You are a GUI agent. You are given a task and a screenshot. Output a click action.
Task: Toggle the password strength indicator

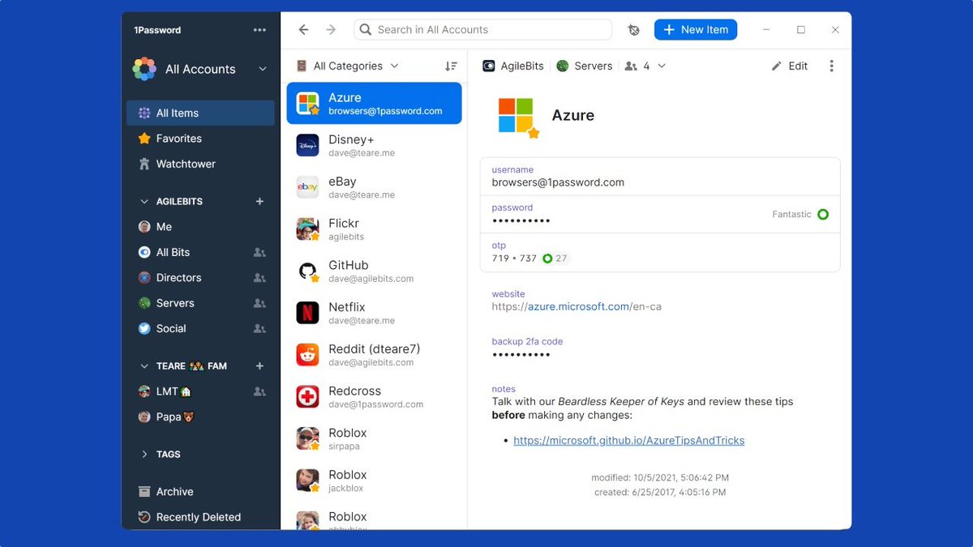824,215
